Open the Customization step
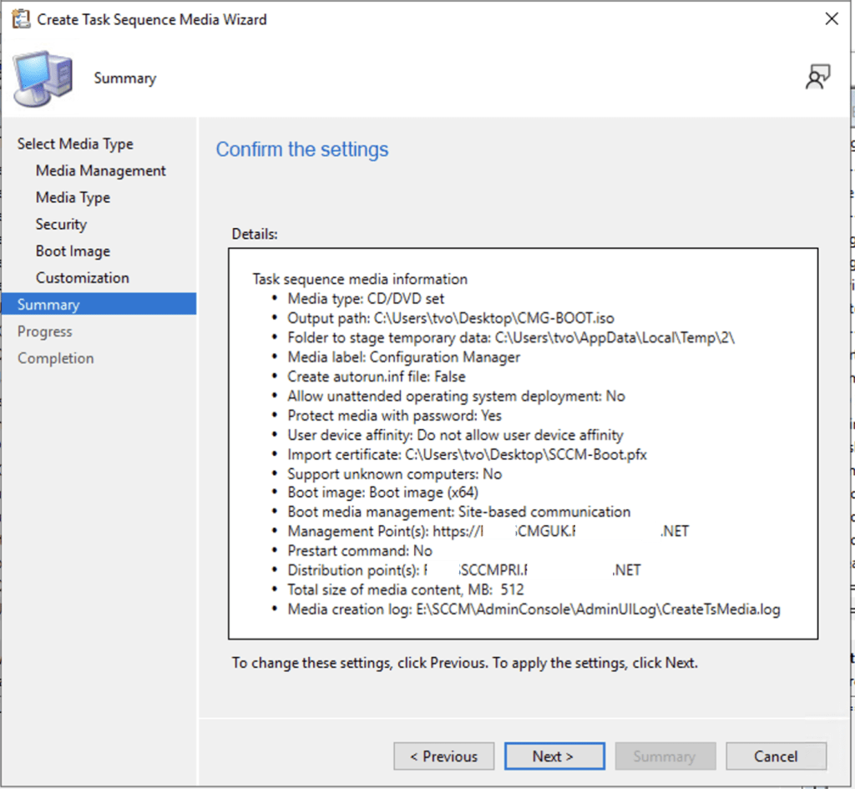This screenshot has height=789, width=855. coord(82,277)
